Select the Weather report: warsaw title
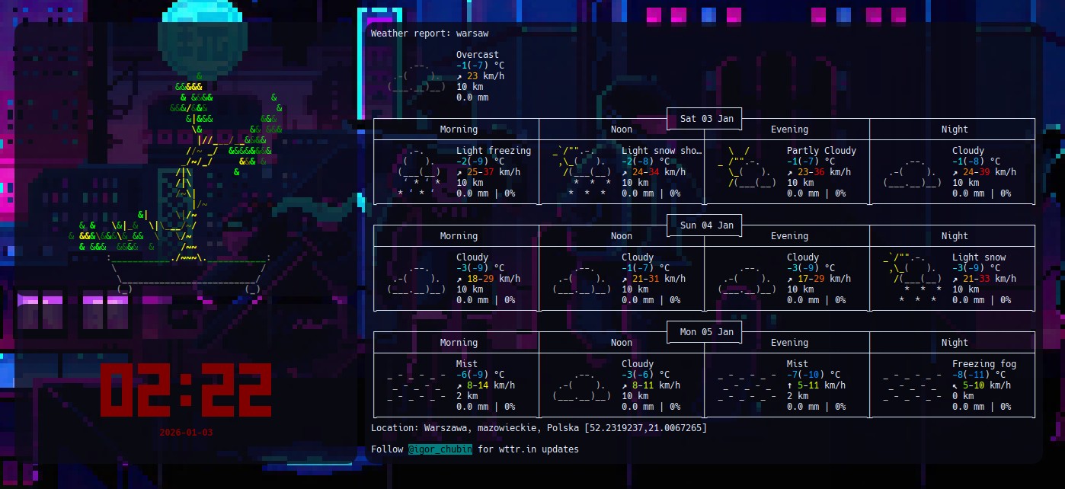1065x489 pixels. coord(429,33)
